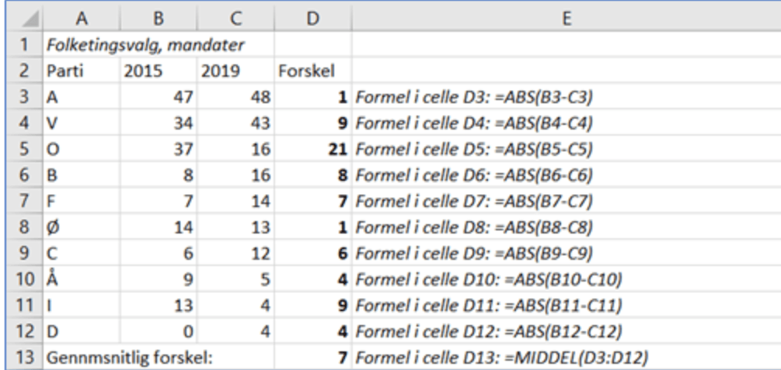The width and height of the screenshot is (781, 370).
Task: Click text 'Formel i celle D12: =ABS(B12-C12)'
Action: [x=489, y=331]
